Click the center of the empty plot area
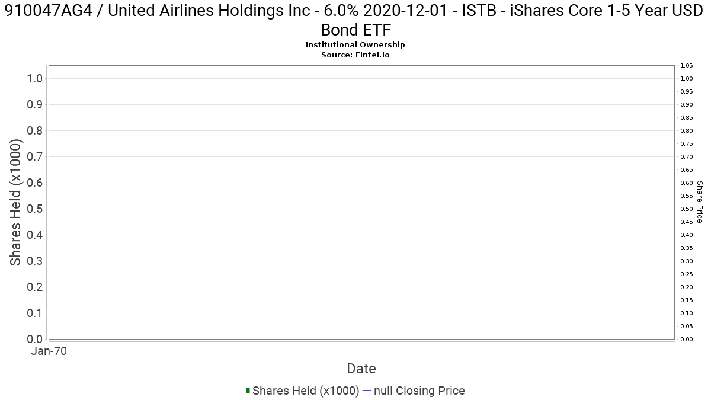This screenshot has height=400, width=711. (x=361, y=203)
